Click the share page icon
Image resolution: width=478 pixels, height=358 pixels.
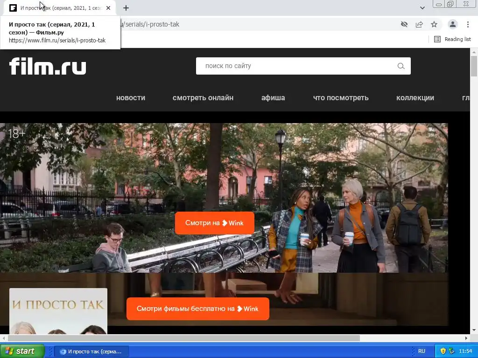click(419, 24)
